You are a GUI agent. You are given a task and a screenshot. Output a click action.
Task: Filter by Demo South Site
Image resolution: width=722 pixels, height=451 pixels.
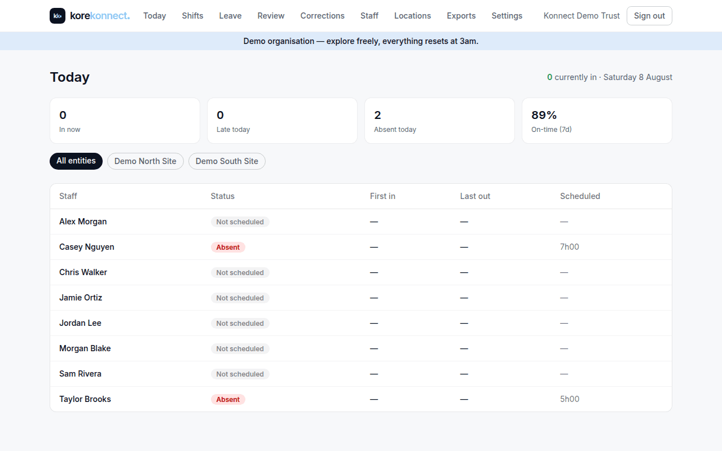pyautogui.click(x=227, y=161)
